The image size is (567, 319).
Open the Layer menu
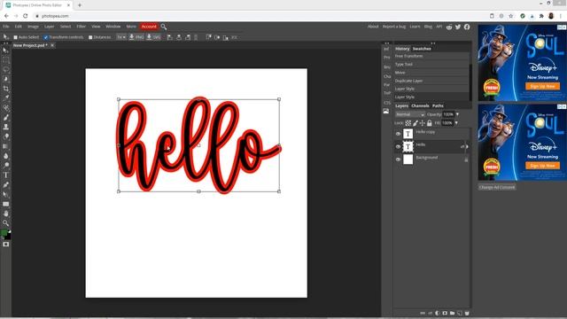click(x=50, y=27)
